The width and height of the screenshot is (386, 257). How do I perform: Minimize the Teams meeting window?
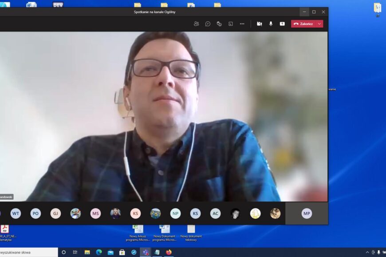(304, 12)
